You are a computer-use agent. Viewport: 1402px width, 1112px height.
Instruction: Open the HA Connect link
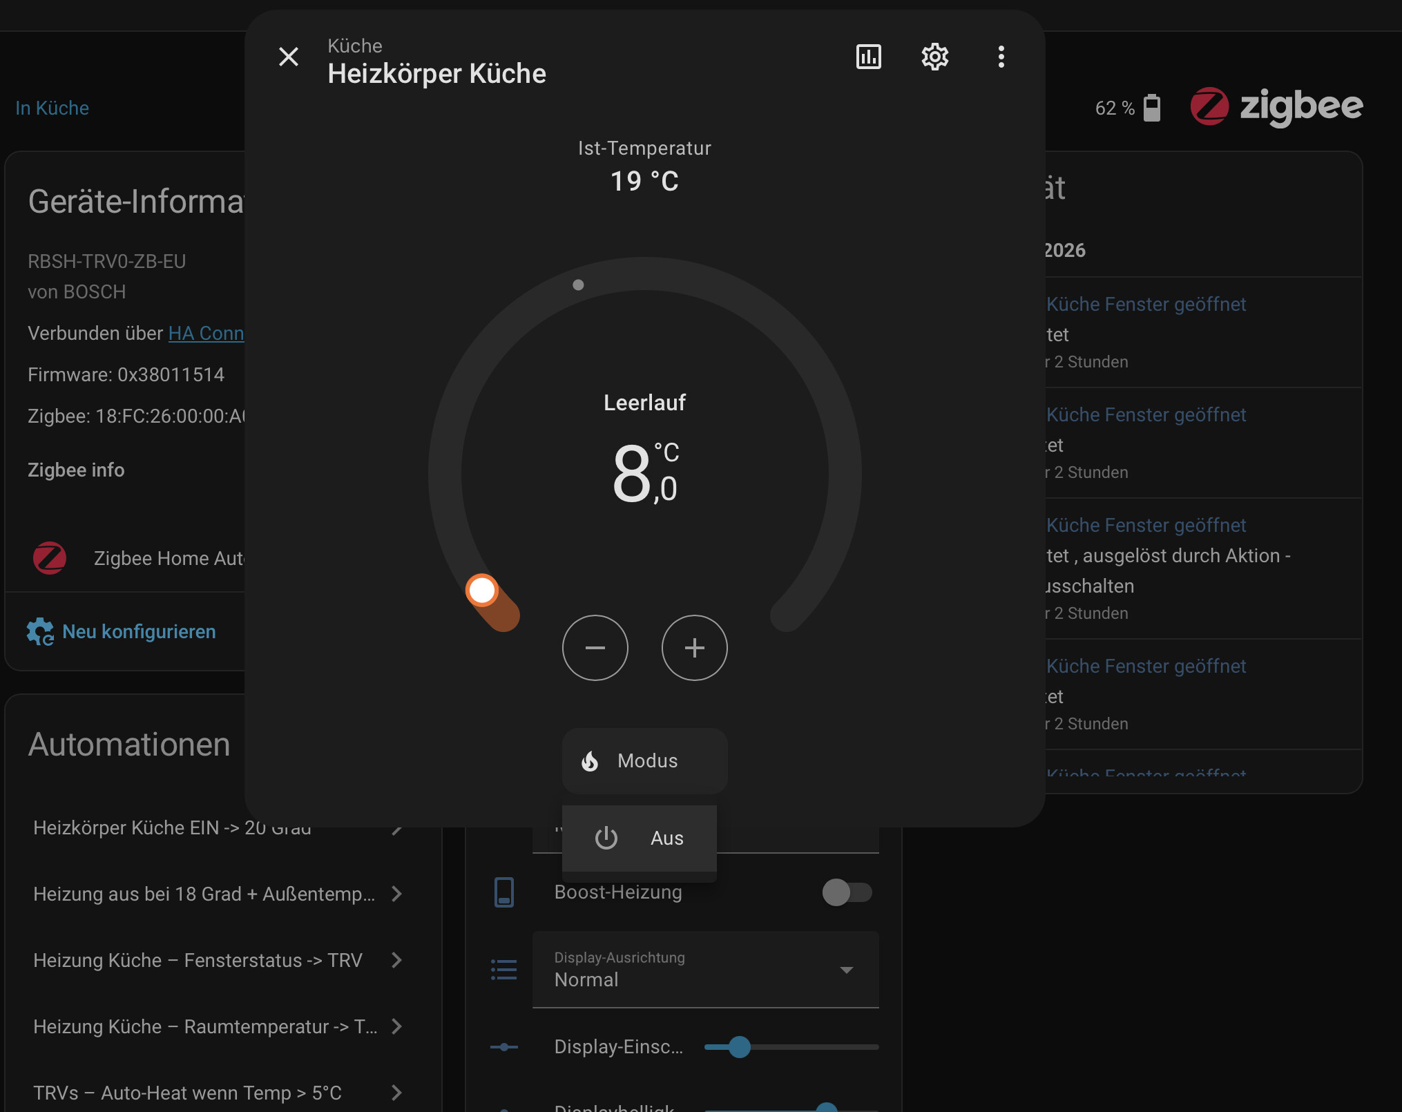click(x=206, y=333)
